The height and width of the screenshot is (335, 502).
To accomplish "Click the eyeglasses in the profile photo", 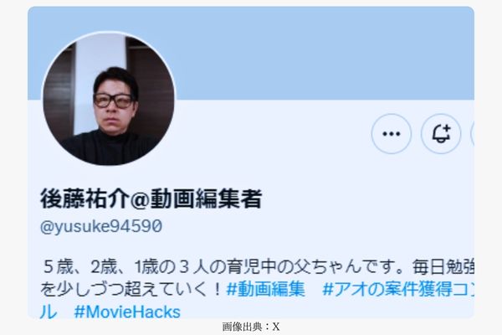I will 113,101.
